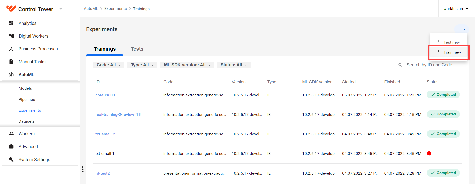Click the Type column header
475x184 pixels.
coord(272,82)
